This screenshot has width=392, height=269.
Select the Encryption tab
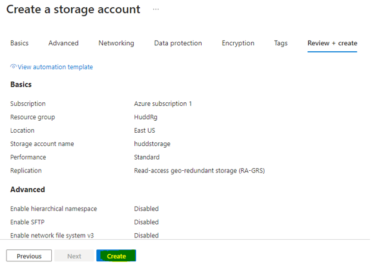click(238, 43)
